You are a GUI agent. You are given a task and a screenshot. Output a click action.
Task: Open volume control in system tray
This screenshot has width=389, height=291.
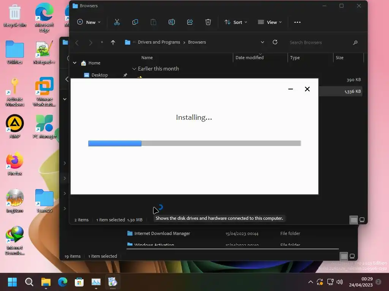click(340, 282)
